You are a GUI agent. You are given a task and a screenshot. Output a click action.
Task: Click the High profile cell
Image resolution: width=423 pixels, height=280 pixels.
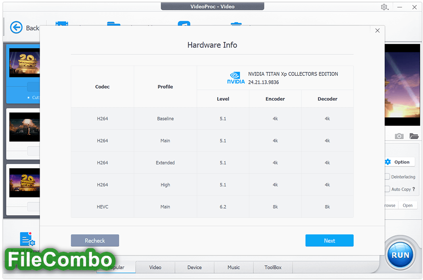165,185
